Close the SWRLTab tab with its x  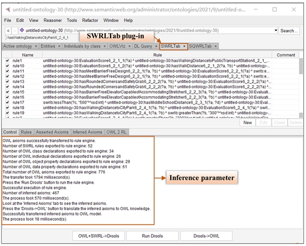tap(184, 46)
